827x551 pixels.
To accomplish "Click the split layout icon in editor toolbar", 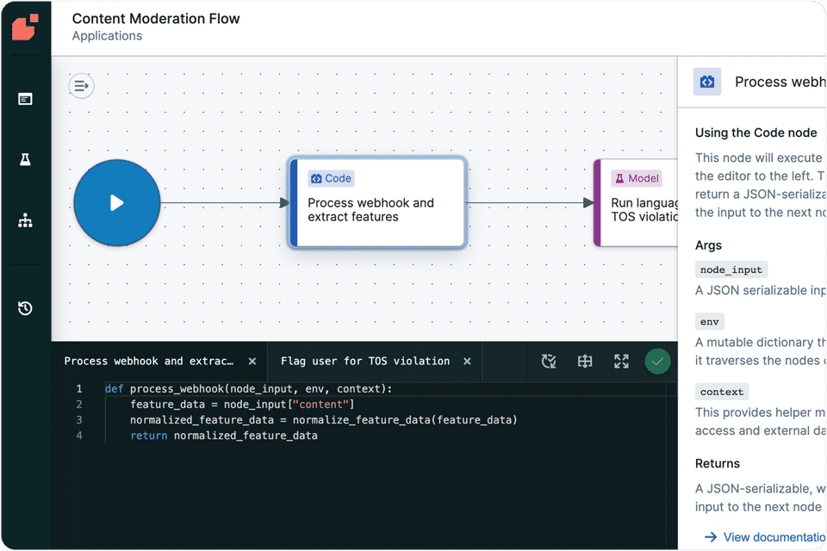I will pyautogui.click(x=585, y=362).
